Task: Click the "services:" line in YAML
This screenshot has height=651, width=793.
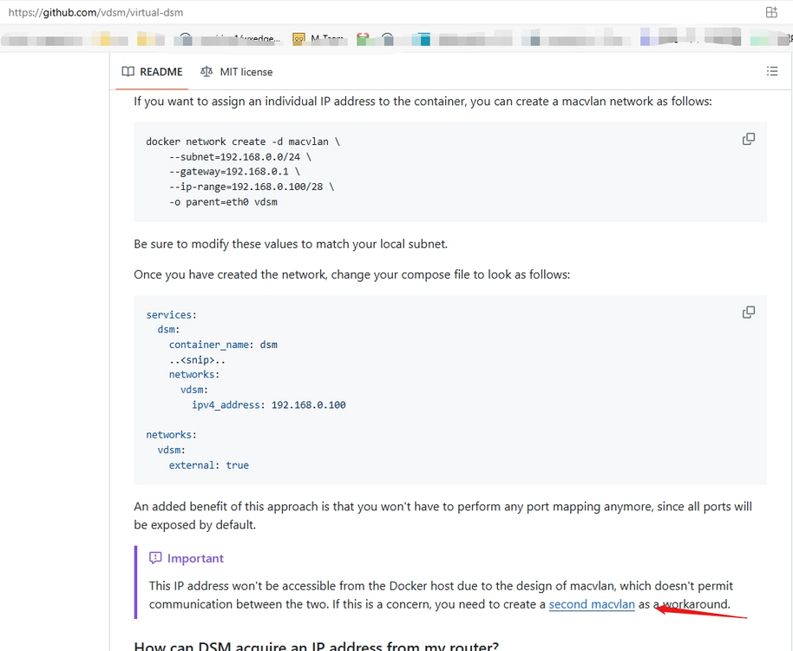Action: (x=172, y=314)
